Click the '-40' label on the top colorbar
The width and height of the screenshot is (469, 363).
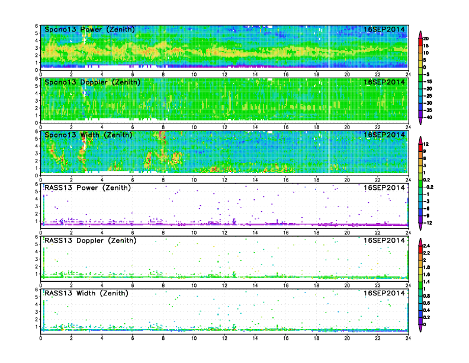click(428, 117)
